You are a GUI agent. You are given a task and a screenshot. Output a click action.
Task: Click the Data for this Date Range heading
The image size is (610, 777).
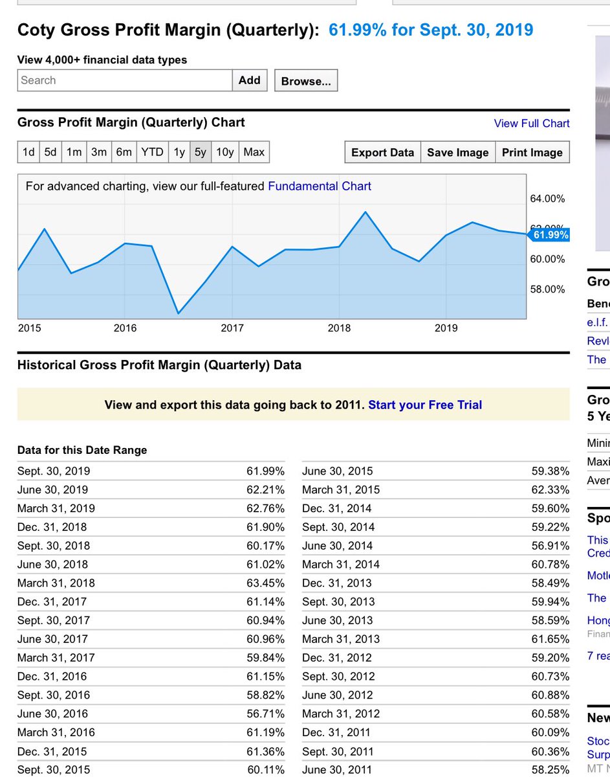tap(82, 450)
